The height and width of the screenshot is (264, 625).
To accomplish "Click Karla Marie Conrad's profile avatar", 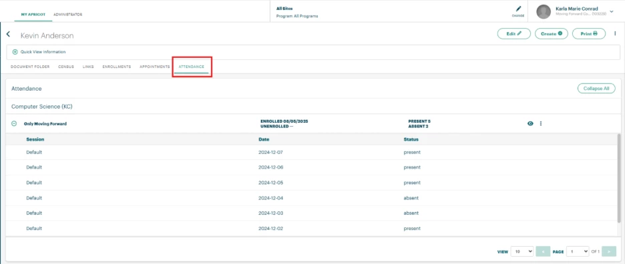I will point(544,11).
